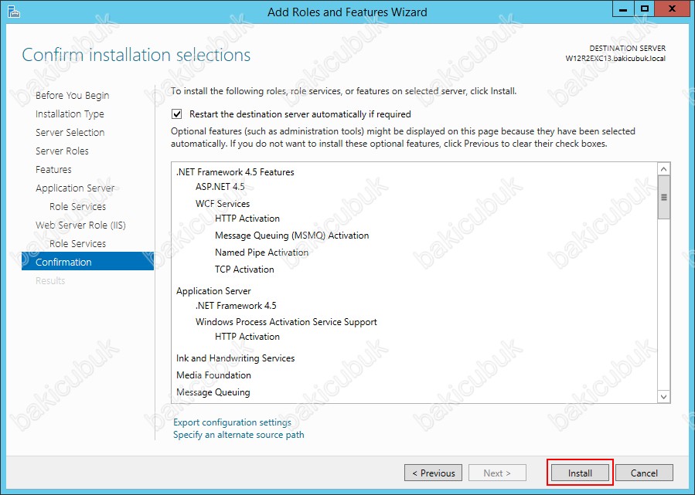Select the WCF Services entry
695x495 pixels.
tap(223, 204)
